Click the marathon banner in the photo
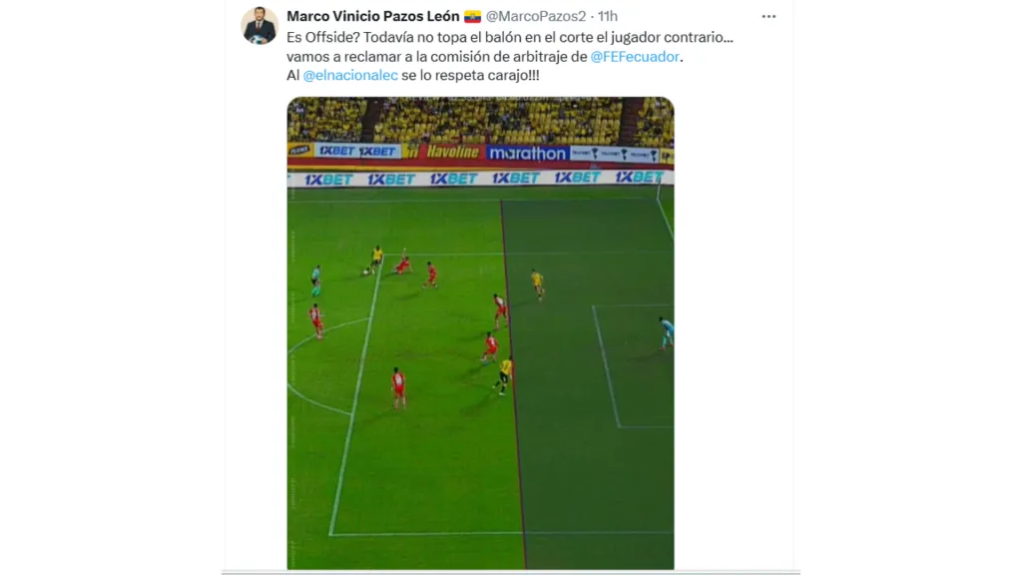Viewport: 1022px width, 575px height. (527, 153)
